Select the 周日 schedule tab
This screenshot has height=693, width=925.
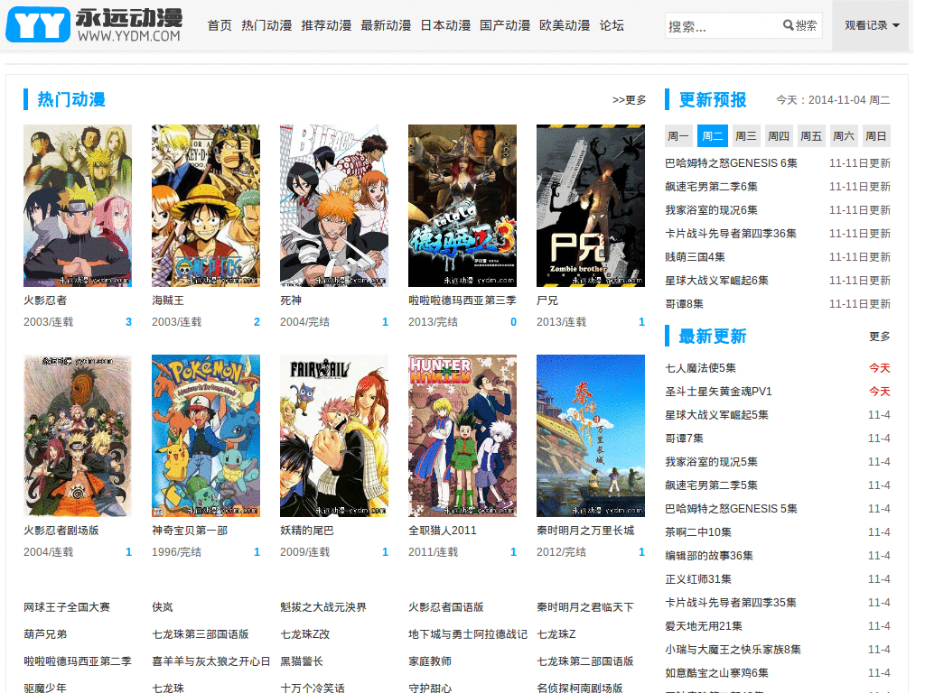[x=875, y=136]
